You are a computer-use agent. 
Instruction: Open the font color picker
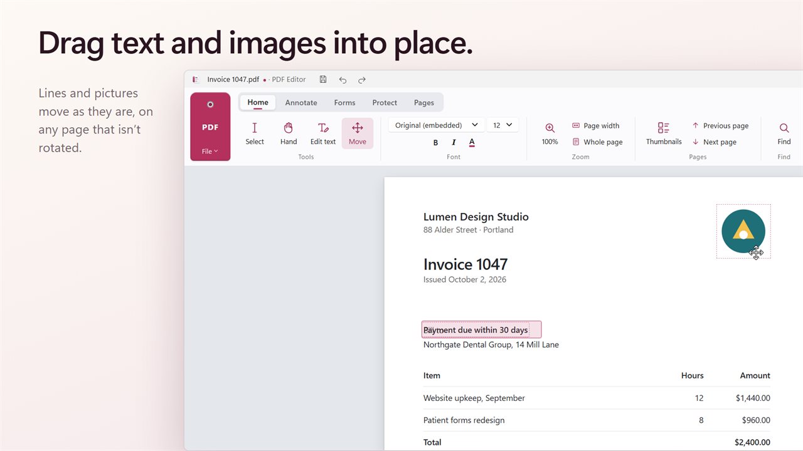pyautogui.click(x=472, y=143)
